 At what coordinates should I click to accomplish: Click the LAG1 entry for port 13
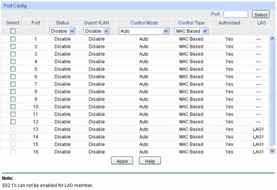point(256,129)
